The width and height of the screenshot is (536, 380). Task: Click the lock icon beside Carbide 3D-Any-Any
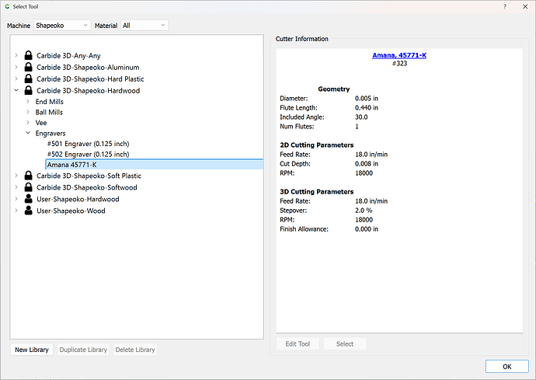(x=29, y=56)
